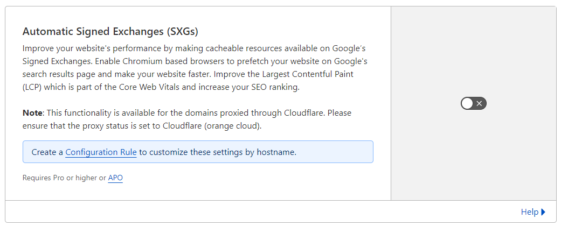
Task: Click the X icon inside the toggle
Action: (479, 103)
